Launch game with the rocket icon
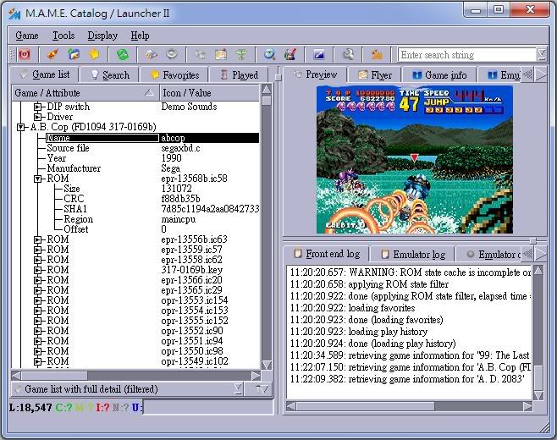Viewport: 557px width, 440px height. (53, 55)
